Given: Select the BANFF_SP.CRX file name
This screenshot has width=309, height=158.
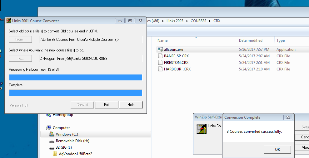Looking at the screenshot, I should pos(177,56).
